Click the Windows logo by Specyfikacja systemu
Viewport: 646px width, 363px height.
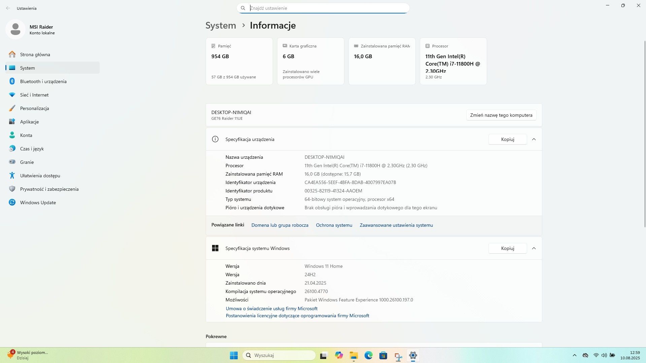[x=215, y=248]
